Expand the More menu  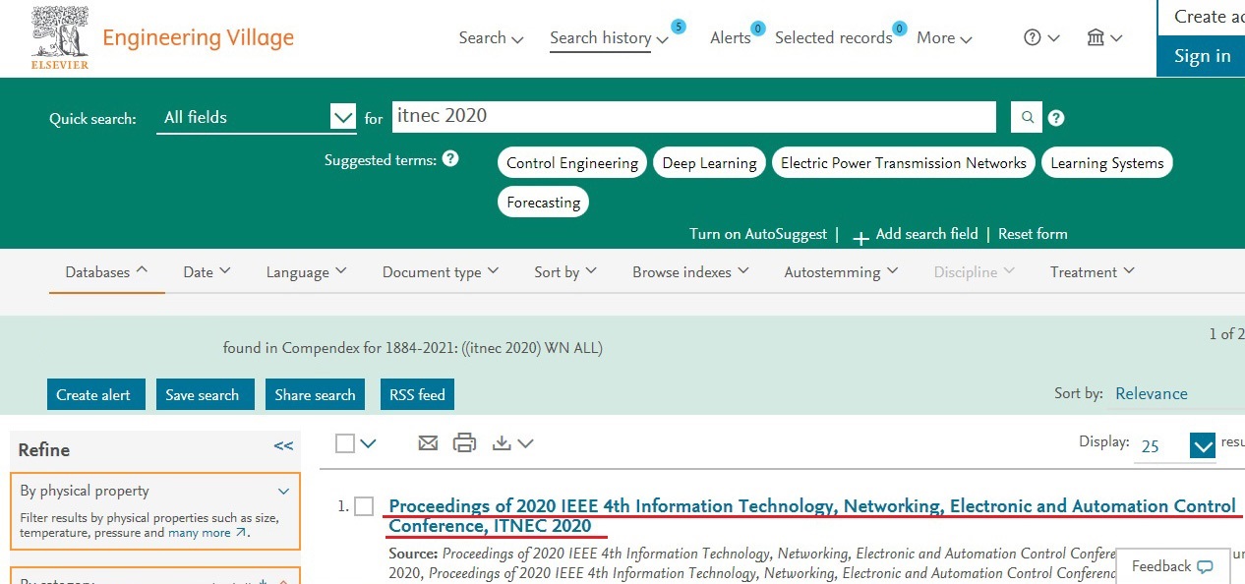(944, 38)
